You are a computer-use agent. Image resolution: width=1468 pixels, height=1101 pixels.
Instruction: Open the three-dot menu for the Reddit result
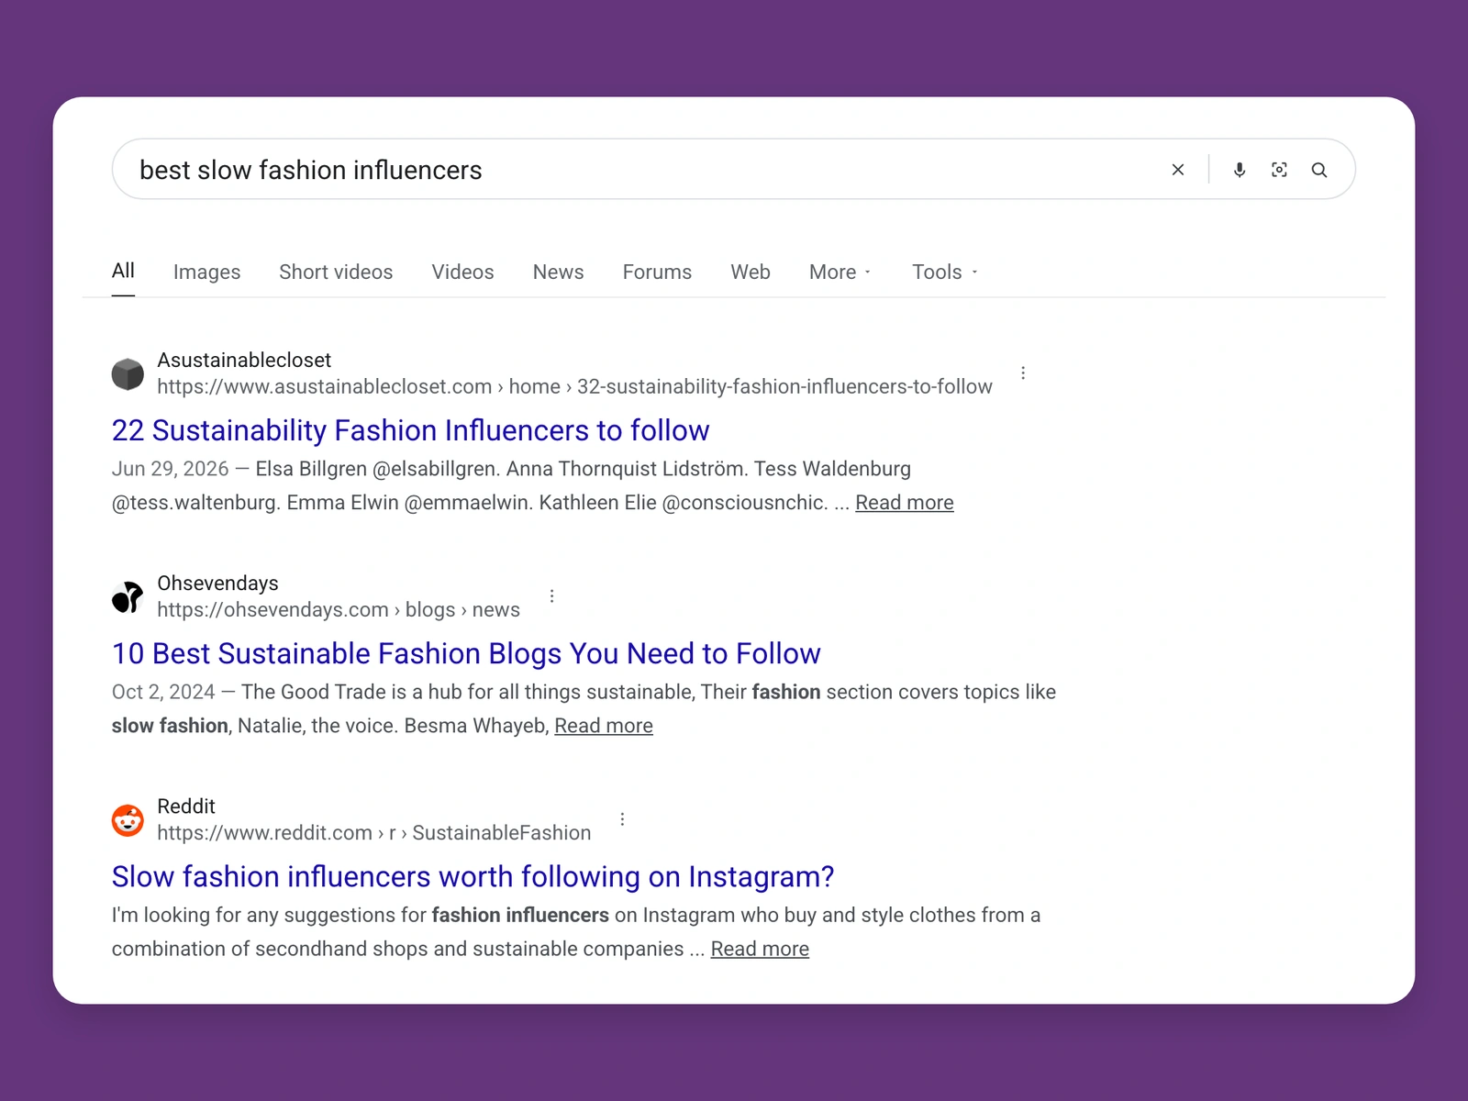[622, 819]
